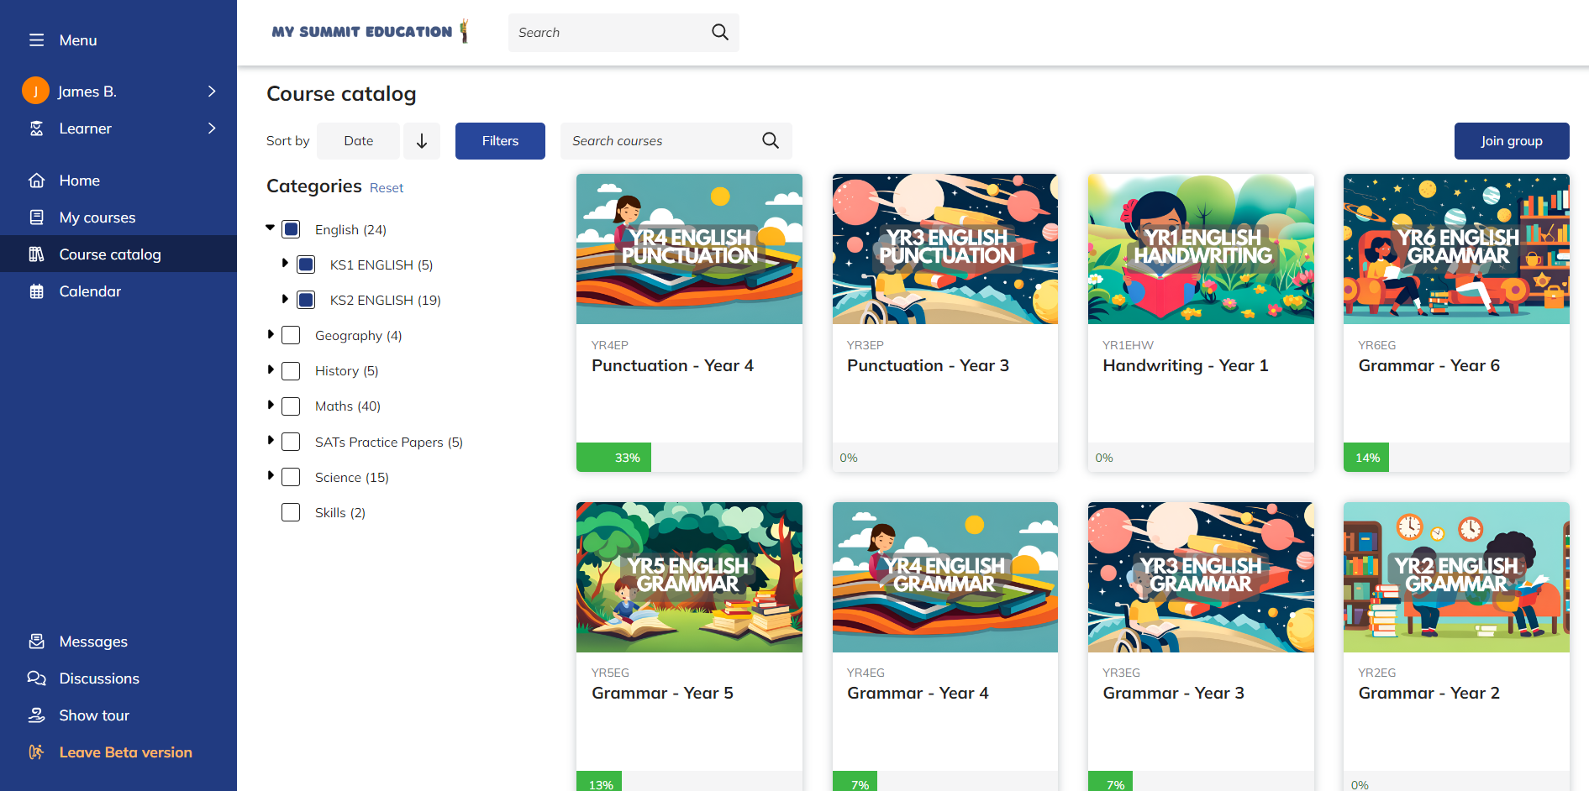Click the Learner role icon
Viewport: 1589px width, 791px height.
[36, 128]
